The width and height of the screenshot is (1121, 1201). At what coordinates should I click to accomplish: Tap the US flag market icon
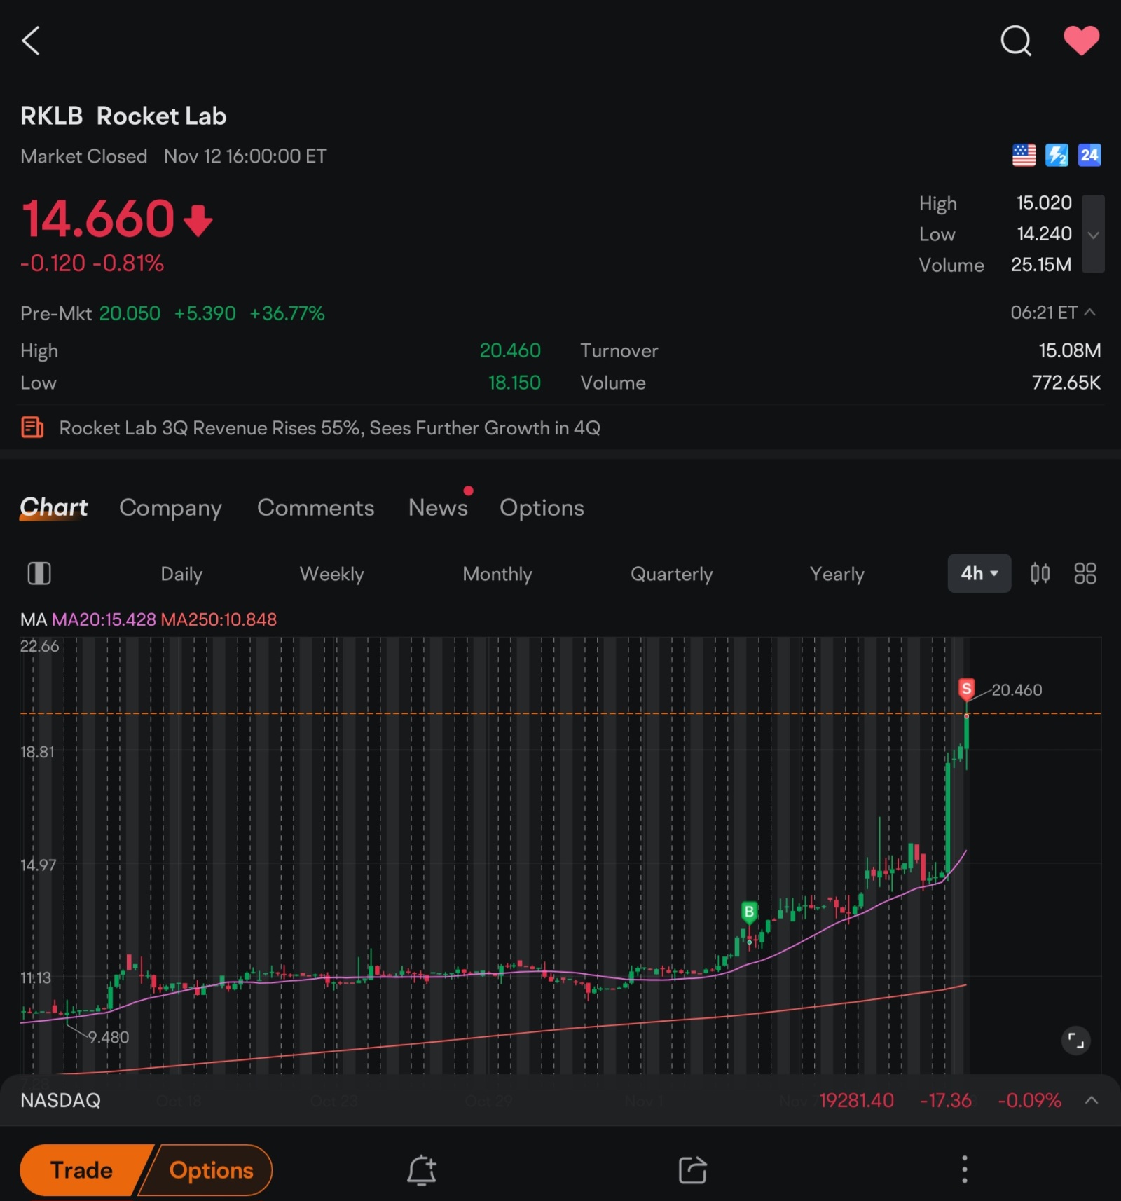(x=1024, y=155)
